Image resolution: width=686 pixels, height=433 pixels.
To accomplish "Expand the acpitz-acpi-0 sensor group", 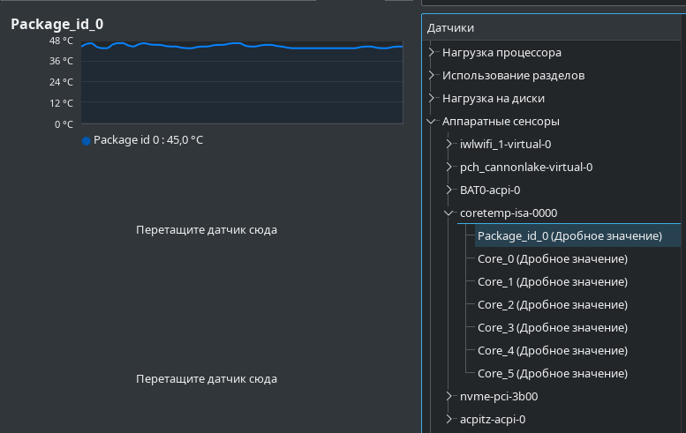I will pos(449,420).
